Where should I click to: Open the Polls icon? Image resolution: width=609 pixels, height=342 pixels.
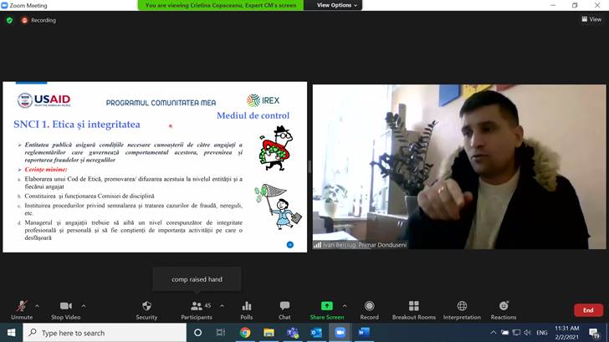coord(246,307)
